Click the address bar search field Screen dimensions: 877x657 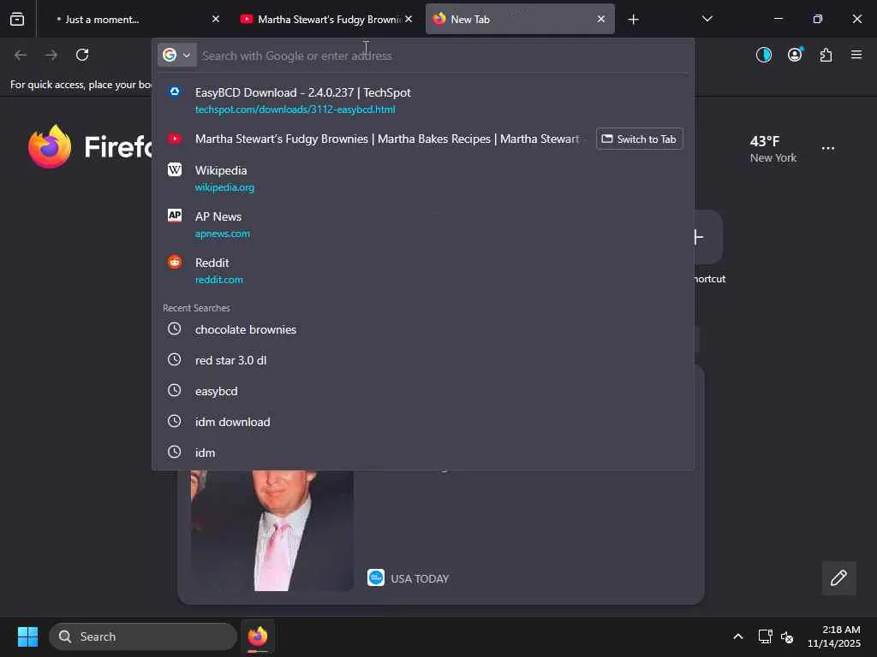(x=442, y=56)
